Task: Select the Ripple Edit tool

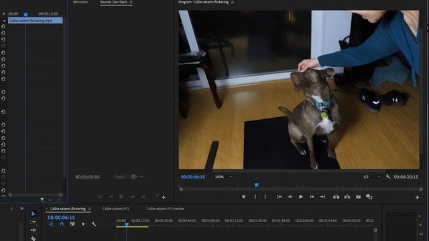Action: click(33, 230)
